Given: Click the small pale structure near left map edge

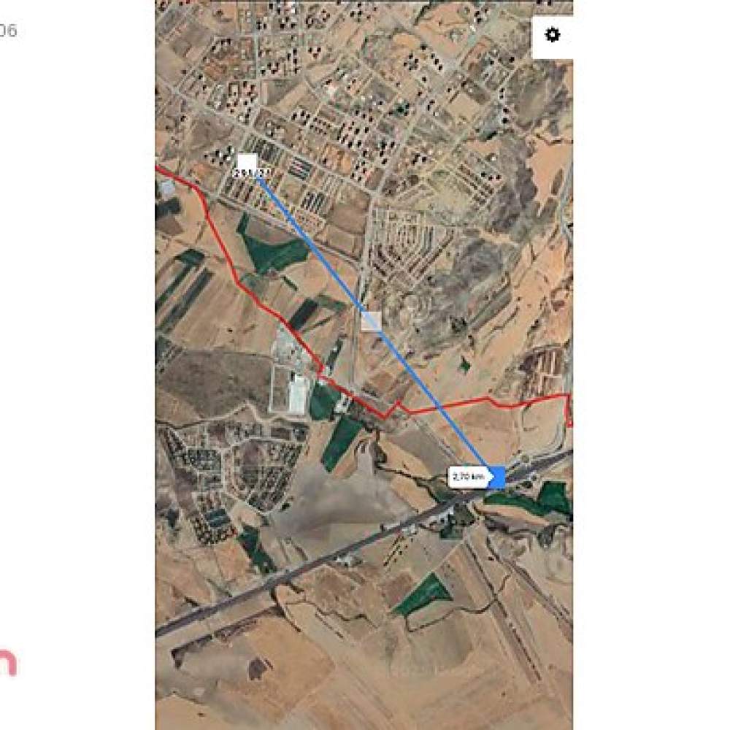Looking at the screenshot, I should click(166, 188).
